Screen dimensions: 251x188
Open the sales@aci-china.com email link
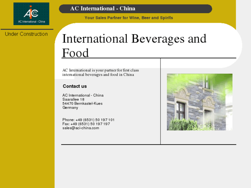point(81,128)
